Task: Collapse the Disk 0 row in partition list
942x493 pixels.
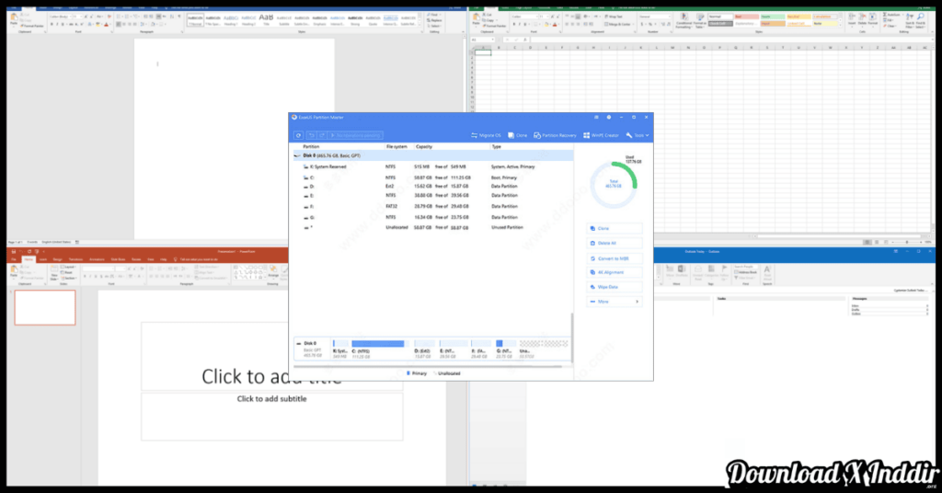Action: point(297,155)
